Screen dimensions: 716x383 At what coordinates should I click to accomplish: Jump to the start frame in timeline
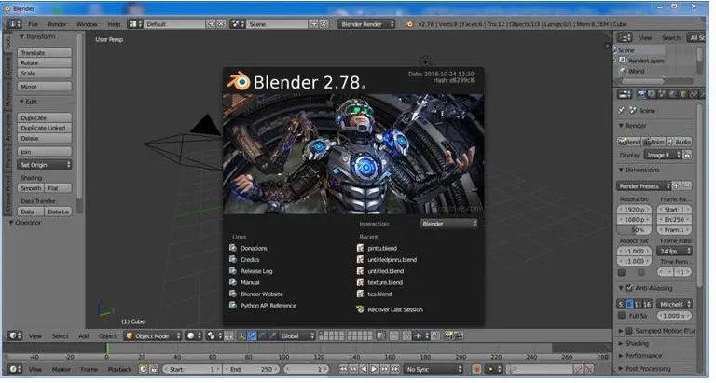pos(343,369)
